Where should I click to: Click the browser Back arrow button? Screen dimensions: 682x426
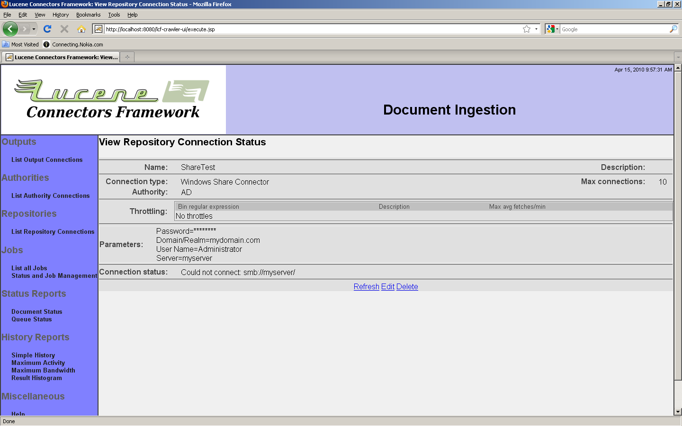[10, 29]
